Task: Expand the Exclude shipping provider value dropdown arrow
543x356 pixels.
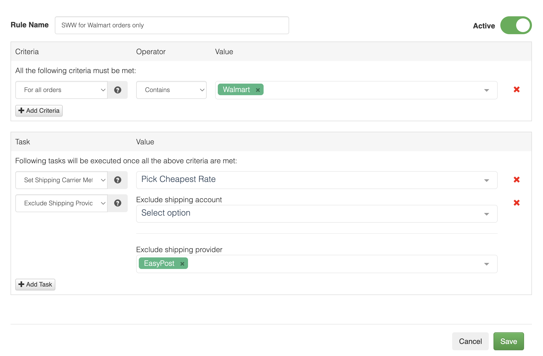Action: pyautogui.click(x=486, y=264)
